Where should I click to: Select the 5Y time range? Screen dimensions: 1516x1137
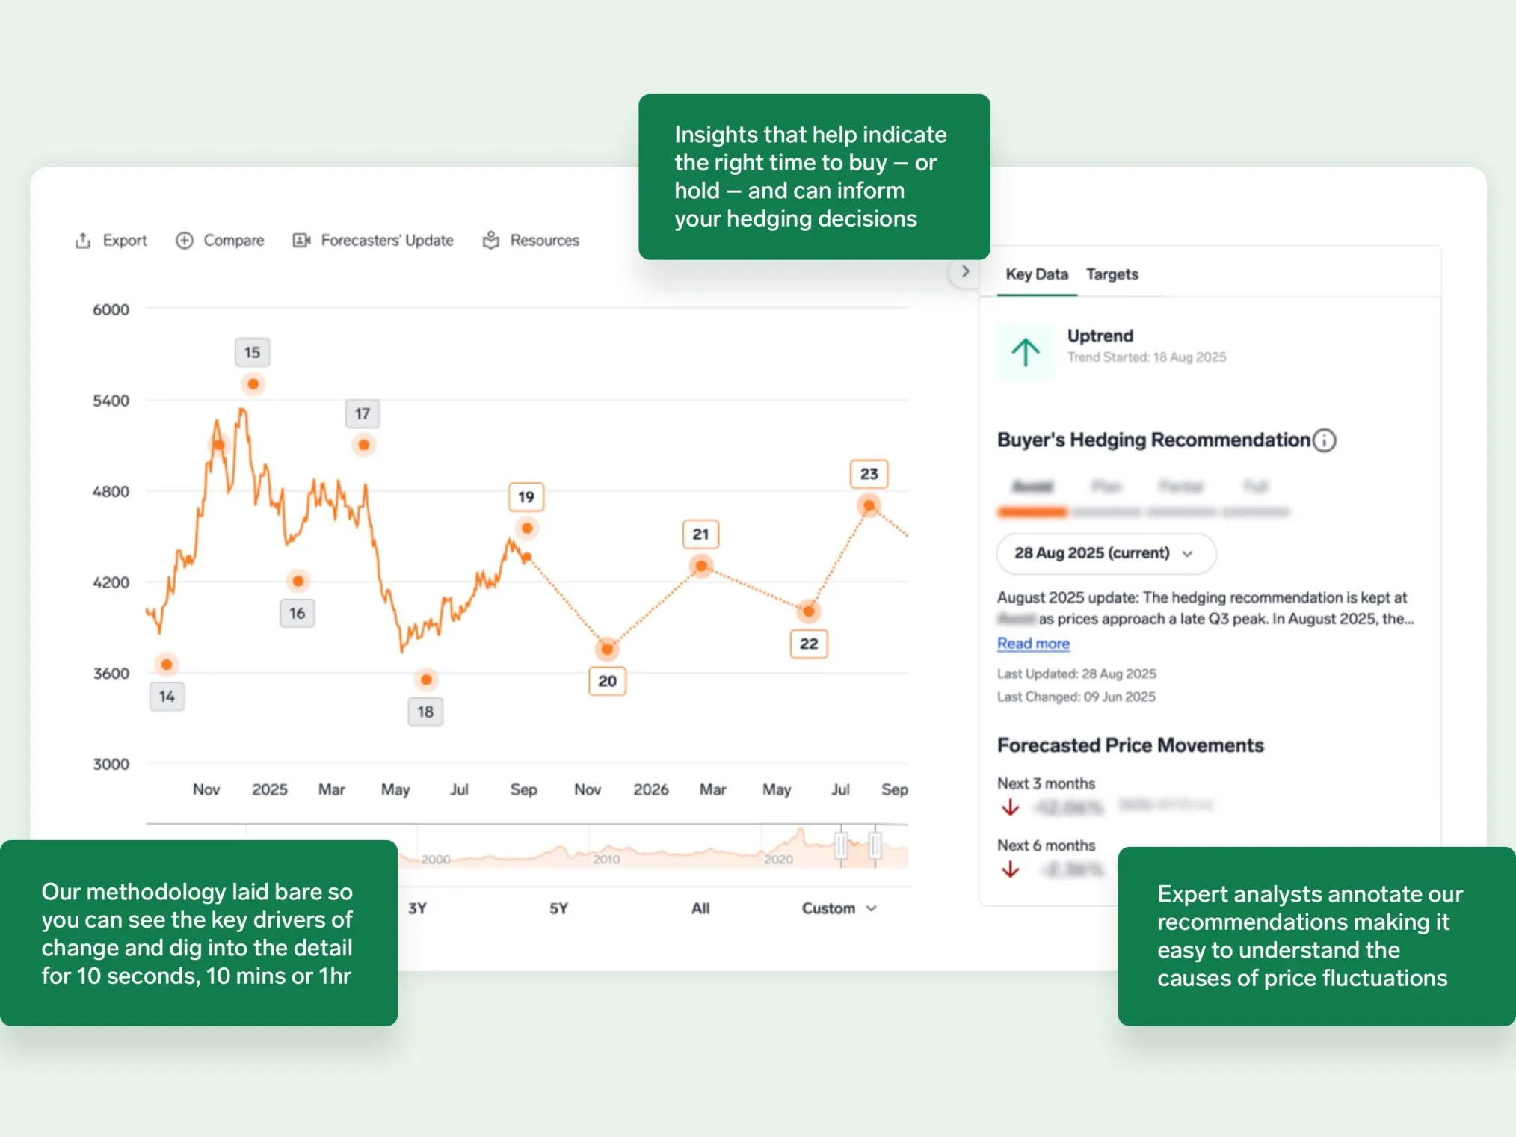click(x=558, y=908)
